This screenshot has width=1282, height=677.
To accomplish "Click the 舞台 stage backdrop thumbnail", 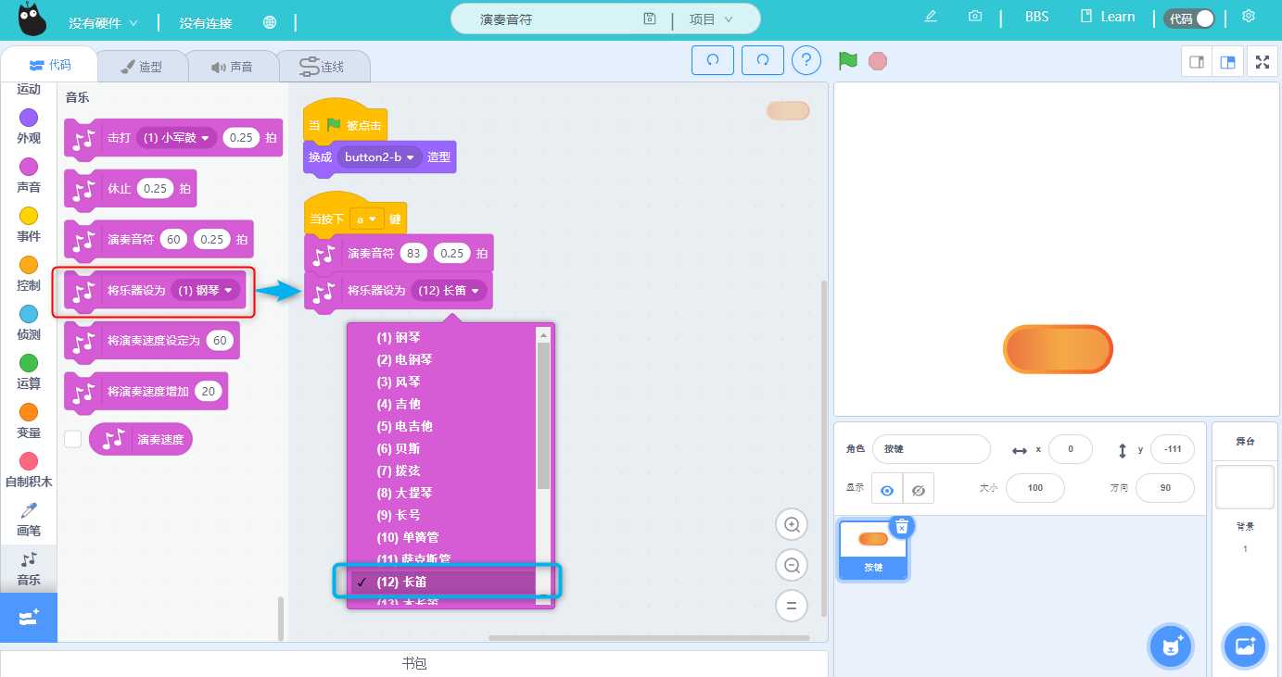I will (x=1244, y=487).
